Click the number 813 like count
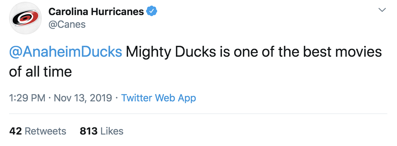397x146 pixels. coord(88,131)
